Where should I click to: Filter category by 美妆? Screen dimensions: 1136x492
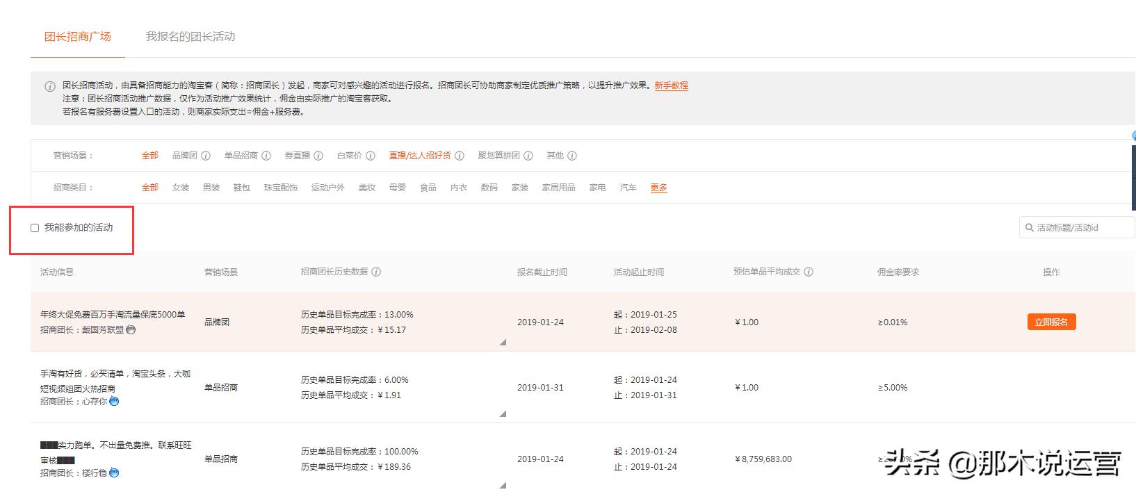[367, 188]
